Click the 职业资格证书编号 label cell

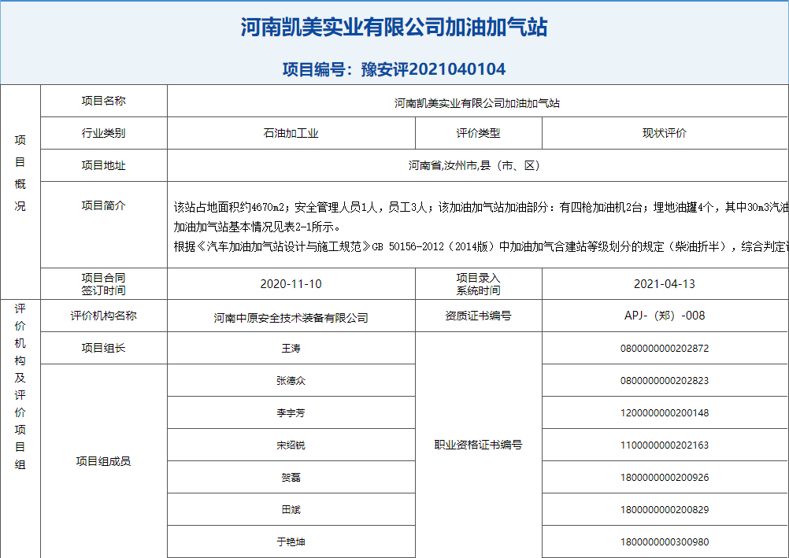(x=479, y=445)
